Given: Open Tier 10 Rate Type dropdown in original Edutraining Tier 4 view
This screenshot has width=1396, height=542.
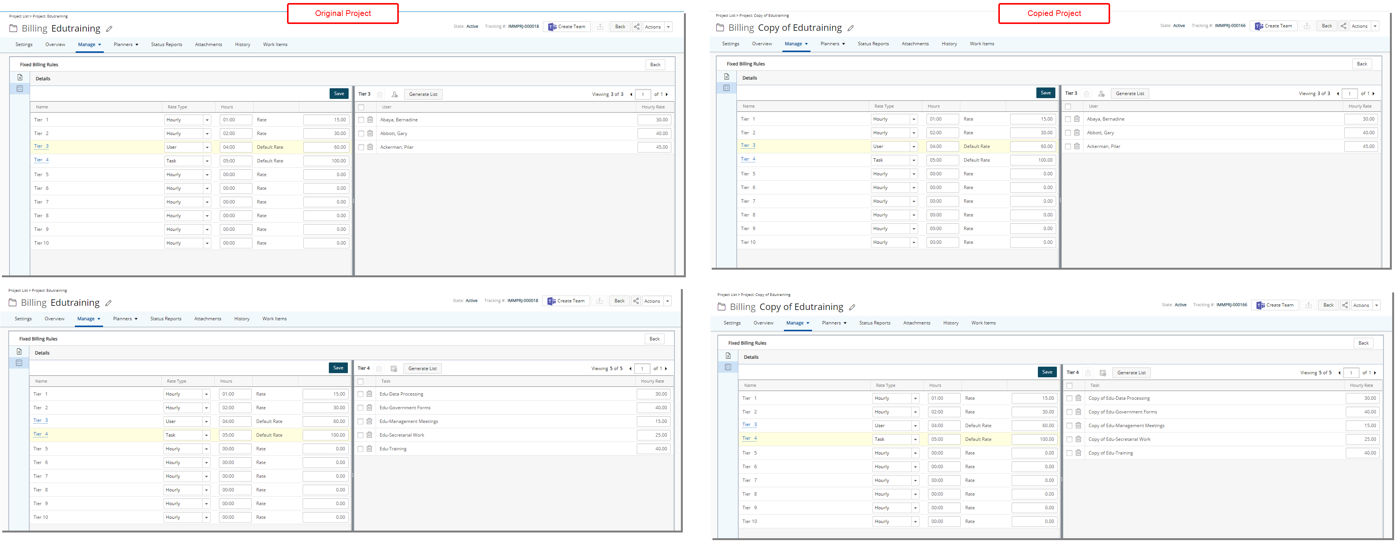Looking at the screenshot, I should click(206, 518).
